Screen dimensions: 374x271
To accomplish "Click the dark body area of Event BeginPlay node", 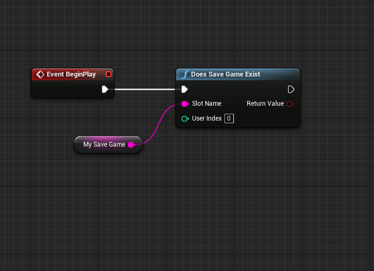I will click(64, 90).
